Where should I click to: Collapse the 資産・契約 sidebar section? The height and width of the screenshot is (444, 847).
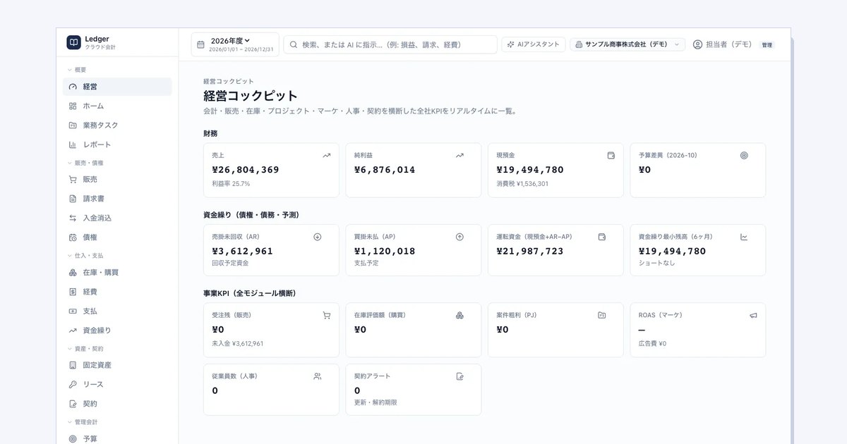tap(85, 348)
